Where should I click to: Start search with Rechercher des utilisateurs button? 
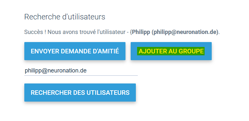point(80,93)
